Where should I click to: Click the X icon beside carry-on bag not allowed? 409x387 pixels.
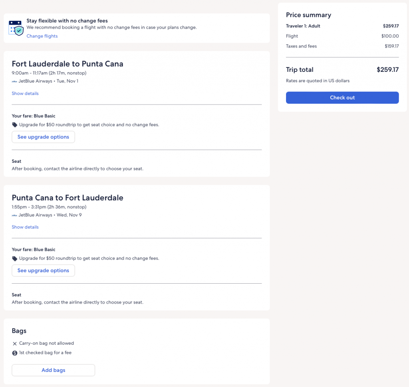tap(15, 344)
